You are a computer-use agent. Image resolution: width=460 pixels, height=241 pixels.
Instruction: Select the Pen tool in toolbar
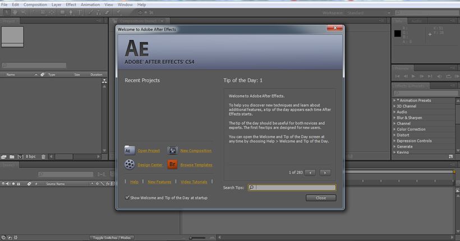click(71, 12)
